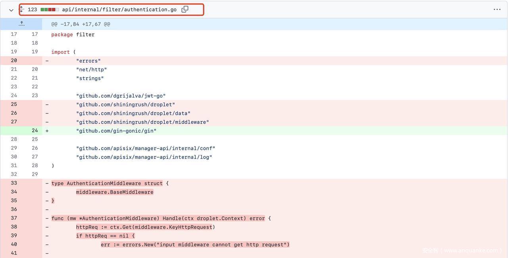Expand hidden lines above line 17

(x=21, y=24)
